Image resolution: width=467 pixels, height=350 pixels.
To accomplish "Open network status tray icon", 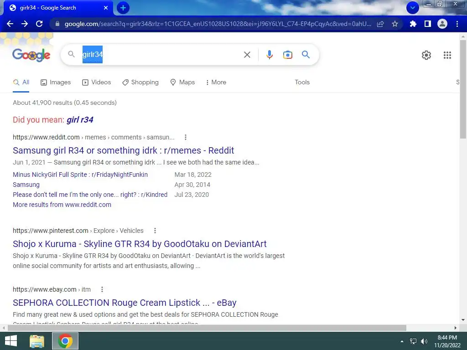I will point(413,341).
